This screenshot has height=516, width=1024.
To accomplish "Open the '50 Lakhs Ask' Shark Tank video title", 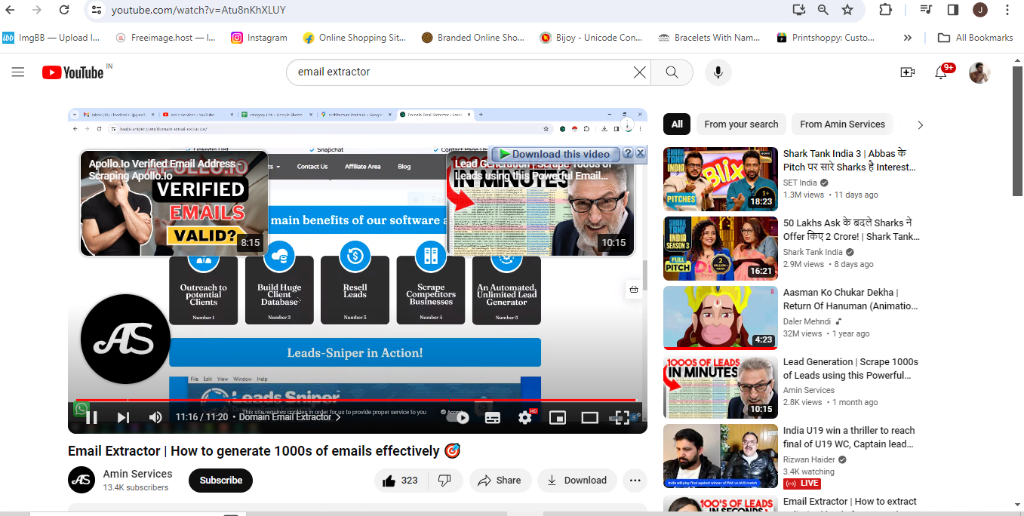I will coord(851,229).
